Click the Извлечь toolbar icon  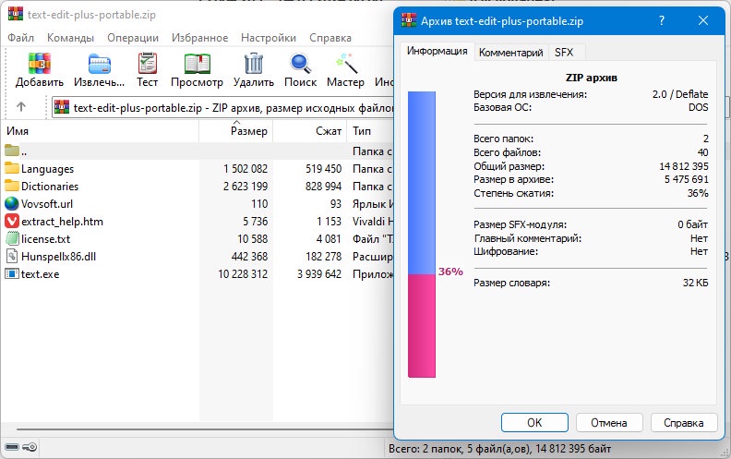pyautogui.click(x=99, y=64)
